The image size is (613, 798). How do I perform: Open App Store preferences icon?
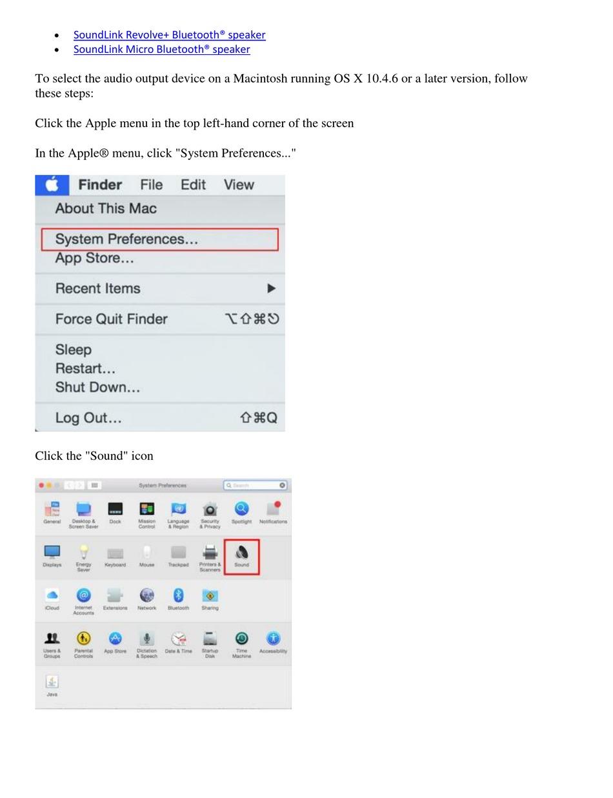pyautogui.click(x=115, y=643)
